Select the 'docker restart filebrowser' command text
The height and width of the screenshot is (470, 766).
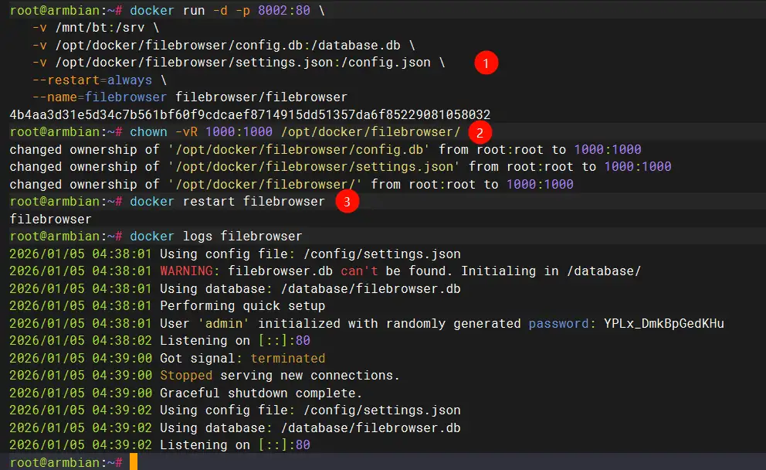227,202
